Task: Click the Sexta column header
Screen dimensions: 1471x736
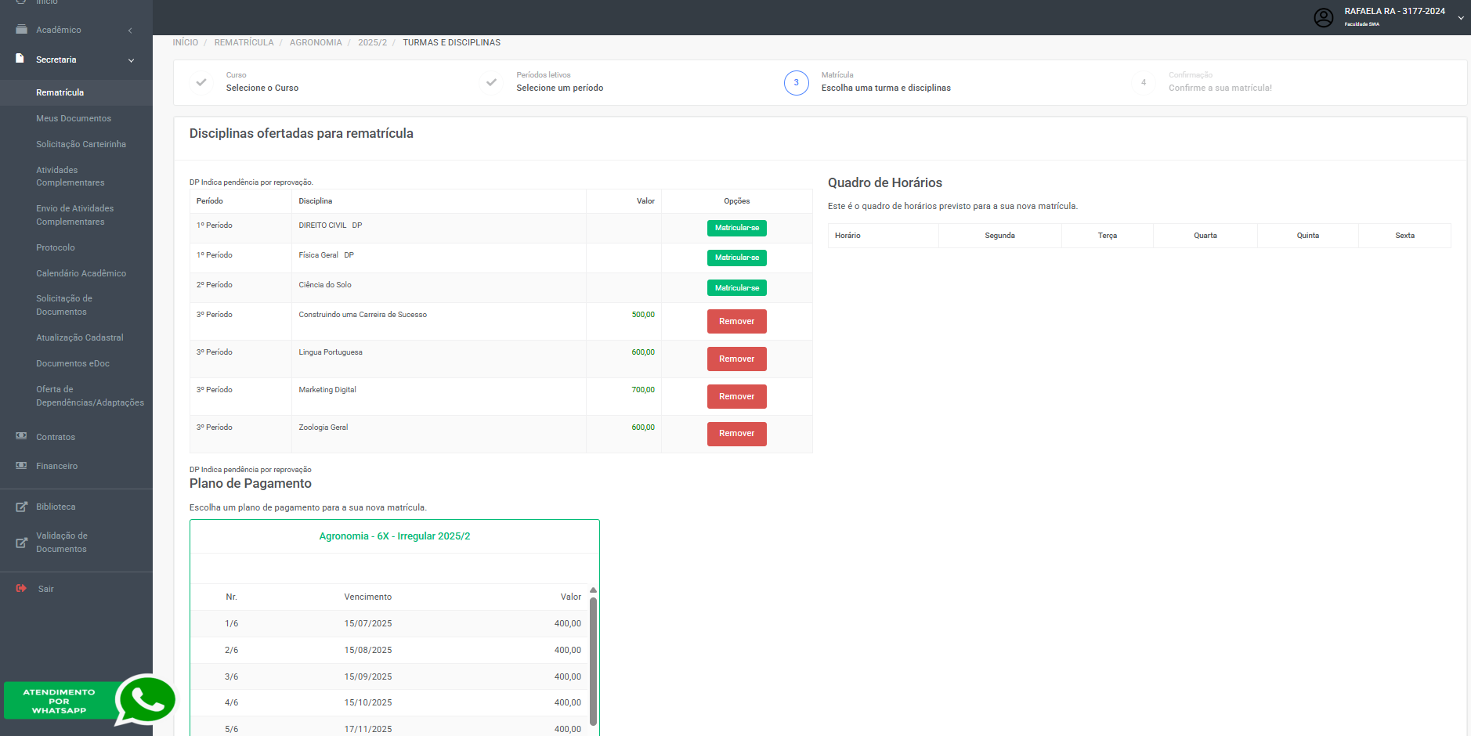Action: click(1404, 236)
